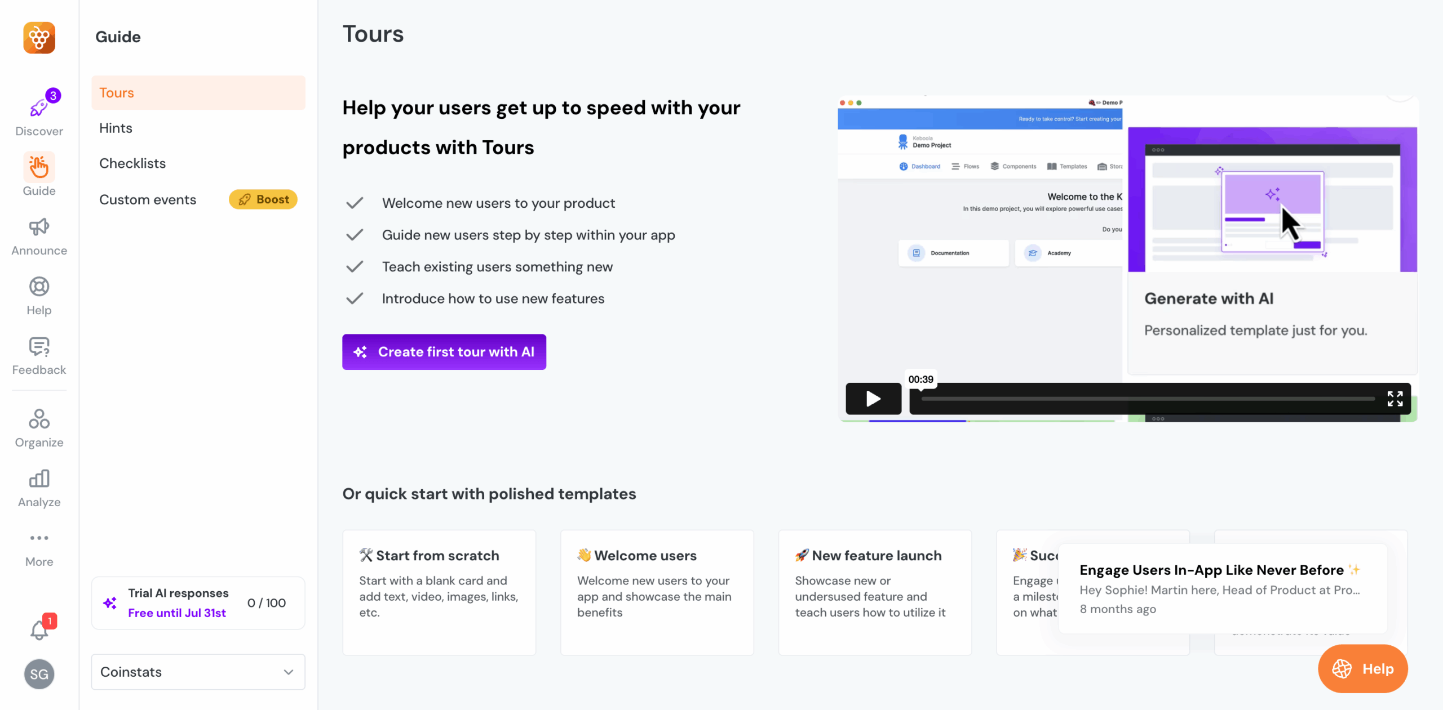Click the video progress bar
Viewport: 1443px width, 710px height.
pos(1147,399)
